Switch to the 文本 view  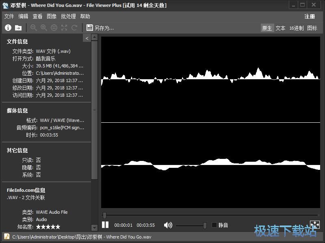point(280,28)
